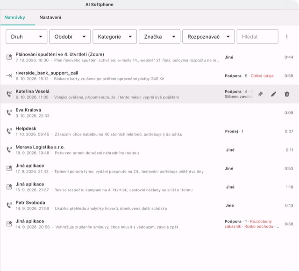The image size is (299, 271).
Task: Open the three-dot more options menu
Action: pyautogui.click(x=287, y=36)
